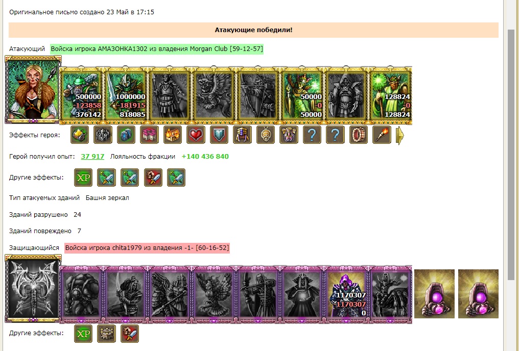Viewport: 519px width, 351px height.
Task: Click the red bead ring effect icon
Action: click(359, 135)
